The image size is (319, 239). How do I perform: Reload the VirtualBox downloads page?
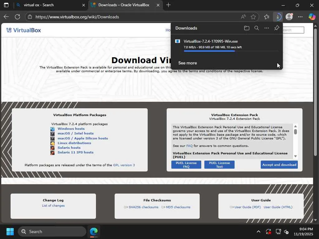(x=17, y=17)
